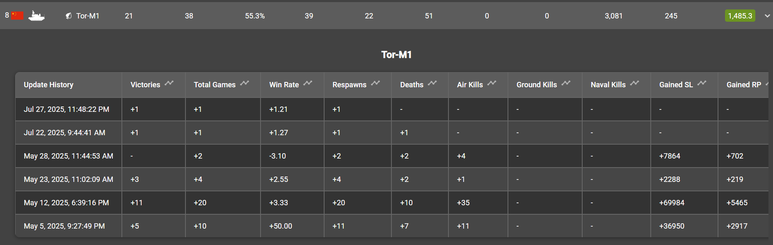
Task: Collapse the Tor-M1 row chevron
Action: pyautogui.click(x=767, y=16)
